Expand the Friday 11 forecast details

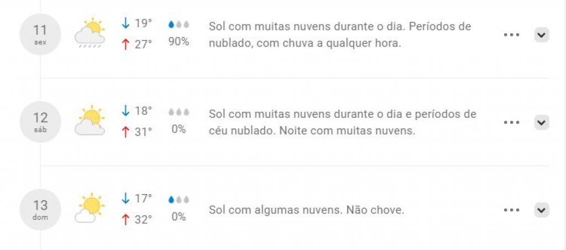click(x=542, y=35)
